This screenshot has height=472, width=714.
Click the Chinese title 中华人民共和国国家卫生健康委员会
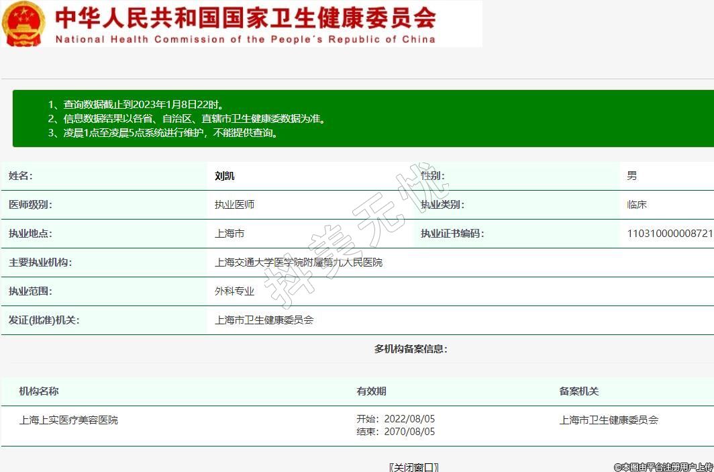point(245,17)
